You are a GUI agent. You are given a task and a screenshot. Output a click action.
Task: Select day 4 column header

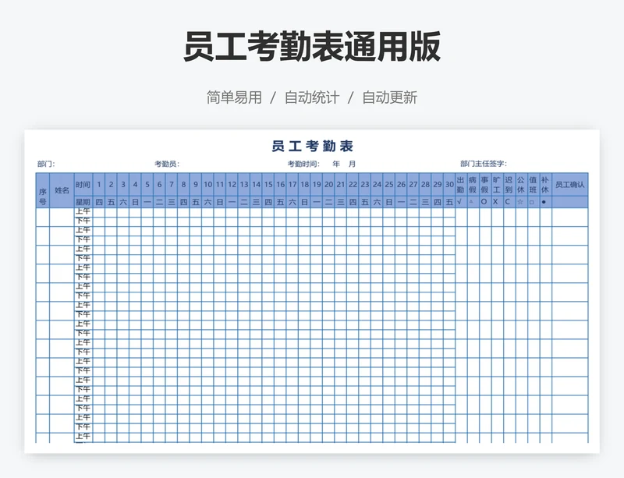click(135, 185)
